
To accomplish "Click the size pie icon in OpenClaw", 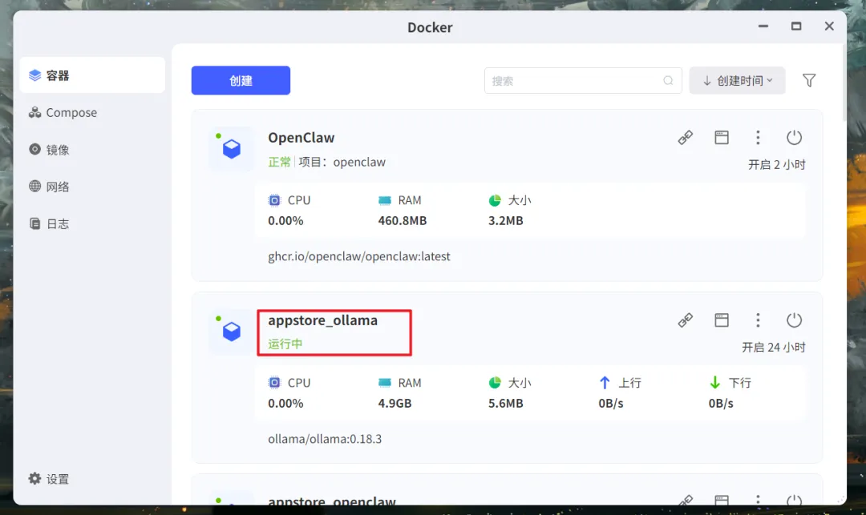I will [494, 200].
